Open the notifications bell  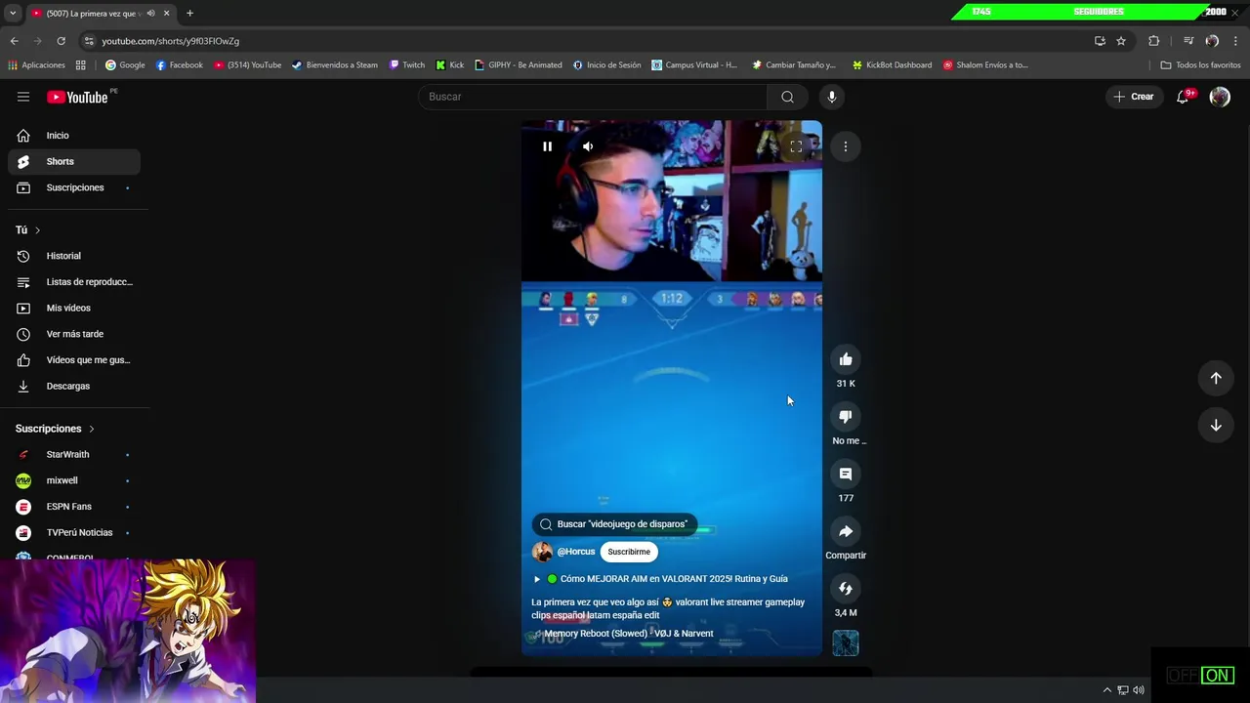[1183, 97]
